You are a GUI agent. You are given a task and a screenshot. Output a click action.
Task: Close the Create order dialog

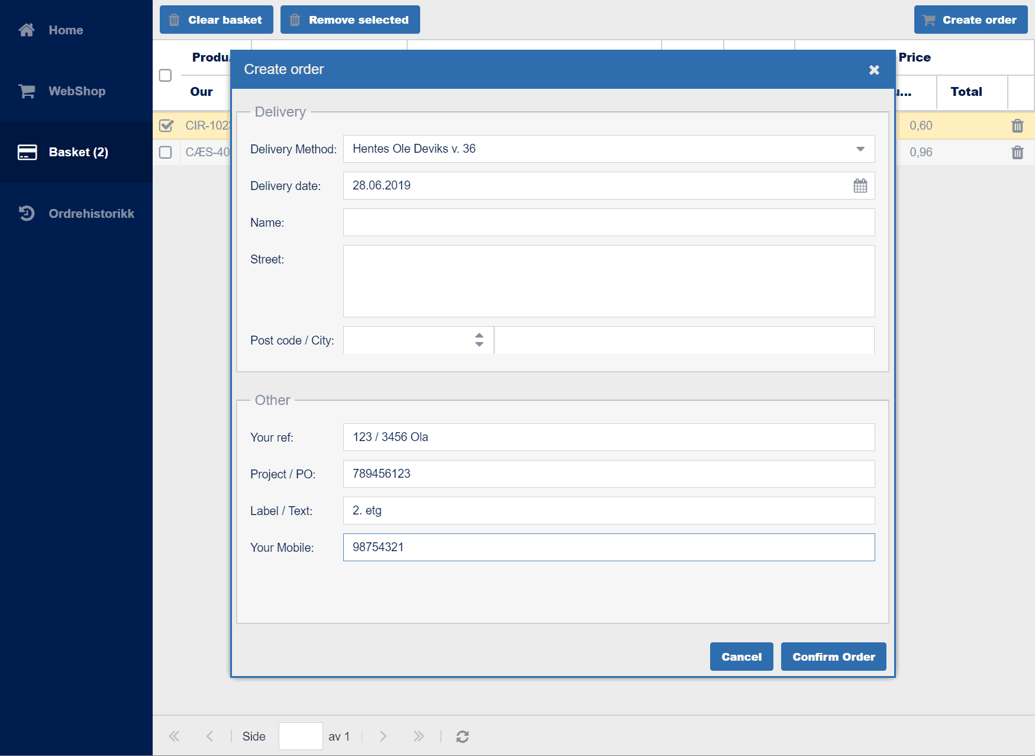(873, 70)
